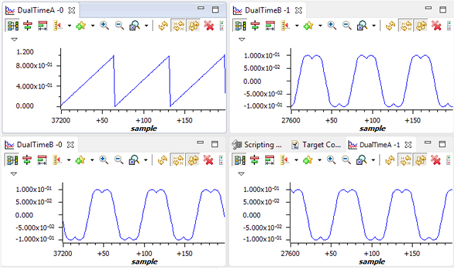Toggle continuous refresh button in DualTimeA -0 toolbar

click(194, 26)
